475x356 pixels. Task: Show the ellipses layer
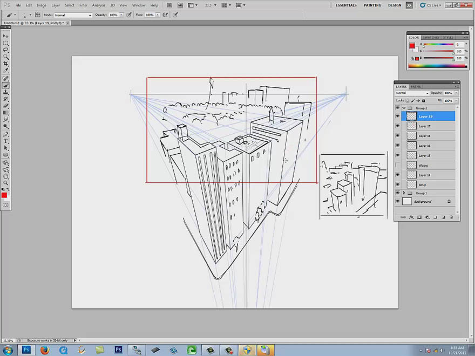(x=397, y=165)
